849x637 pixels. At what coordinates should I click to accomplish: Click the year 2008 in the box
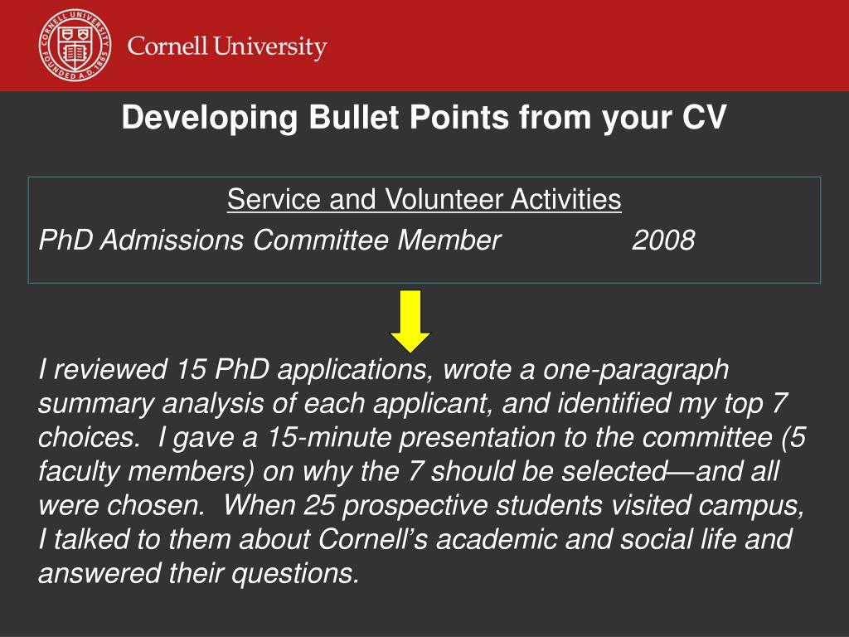pyautogui.click(x=663, y=240)
